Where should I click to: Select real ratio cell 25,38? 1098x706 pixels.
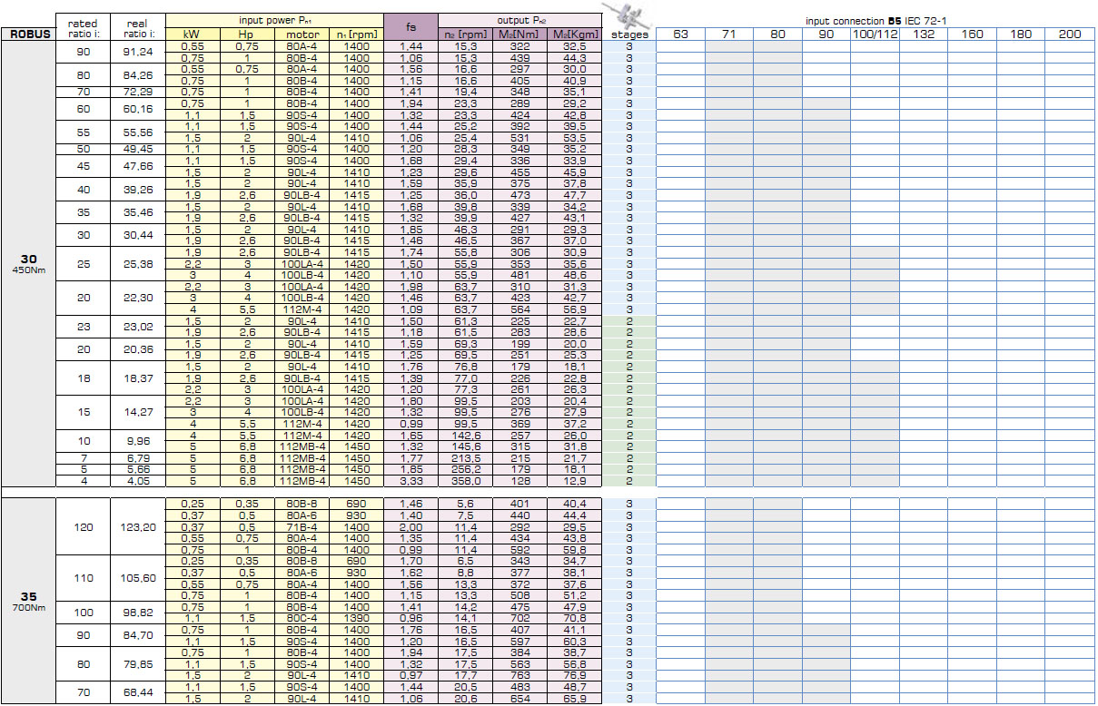[x=137, y=263]
